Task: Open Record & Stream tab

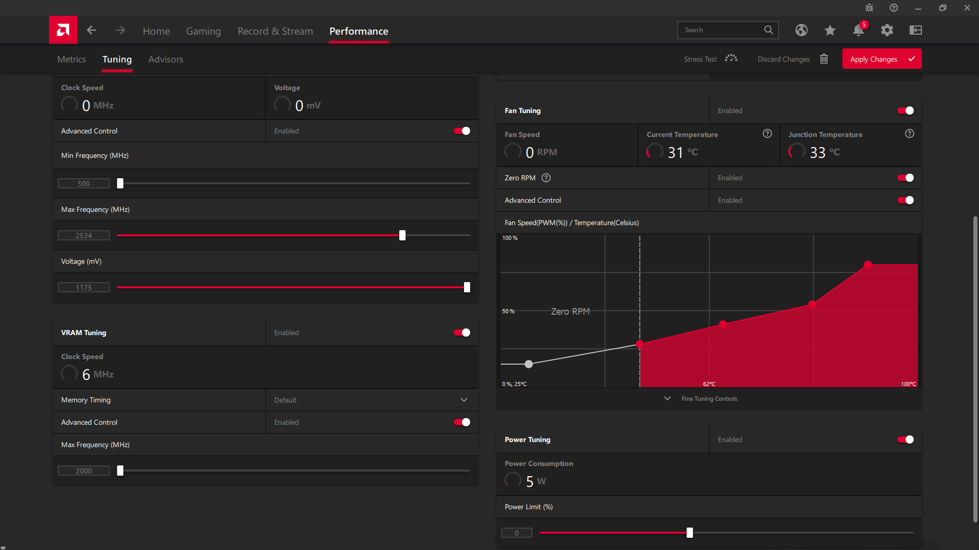Action: (x=275, y=31)
